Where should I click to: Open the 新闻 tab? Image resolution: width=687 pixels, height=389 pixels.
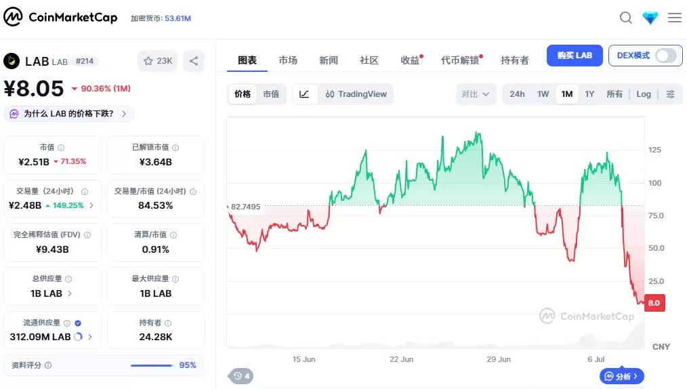click(328, 60)
